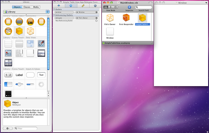The width and height of the screenshot is (209, 133).
Task: Select the Round Rect Button library item
Action: (30, 75)
